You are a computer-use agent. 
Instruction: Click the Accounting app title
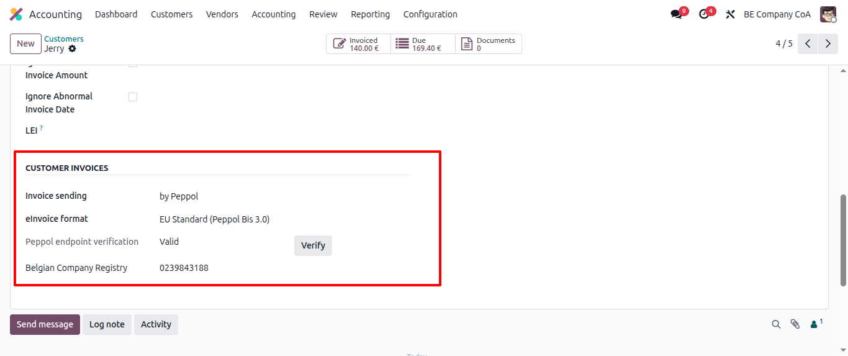(x=55, y=14)
